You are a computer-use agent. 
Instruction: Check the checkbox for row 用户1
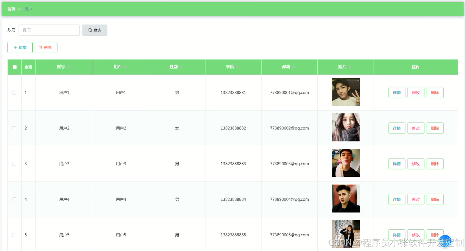[14, 92]
